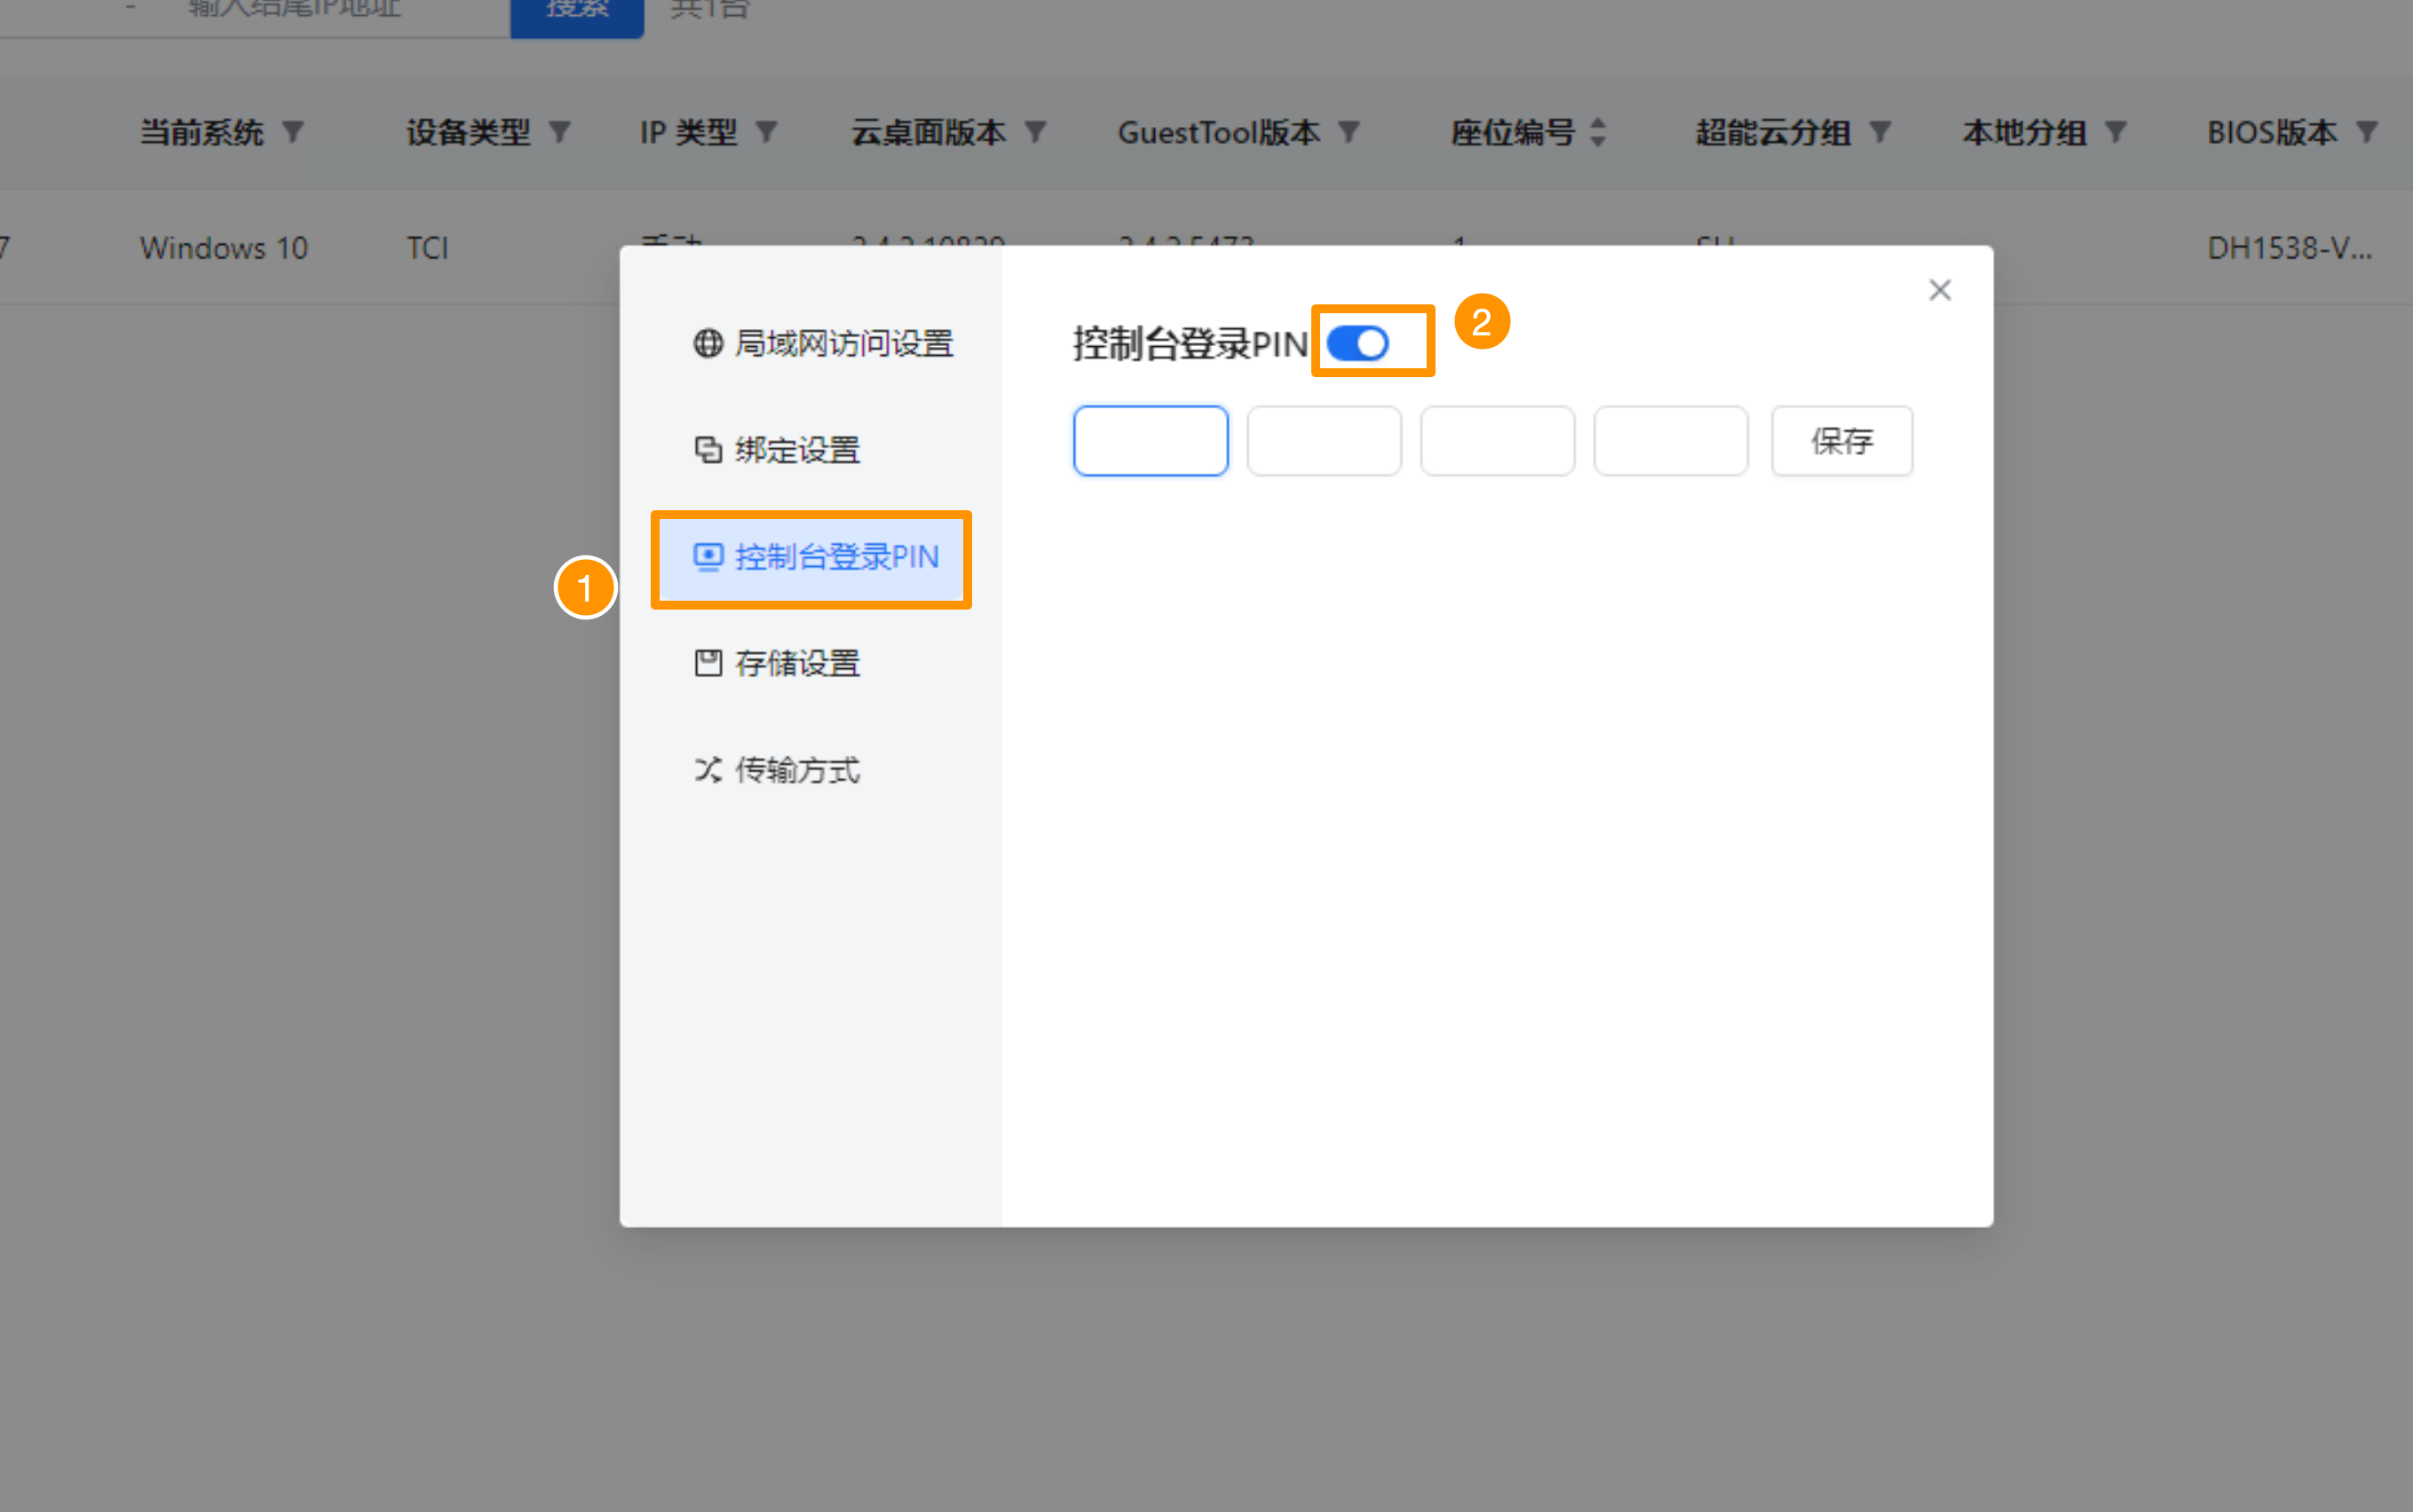Click the storage settings disk icon

tap(708, 663)
